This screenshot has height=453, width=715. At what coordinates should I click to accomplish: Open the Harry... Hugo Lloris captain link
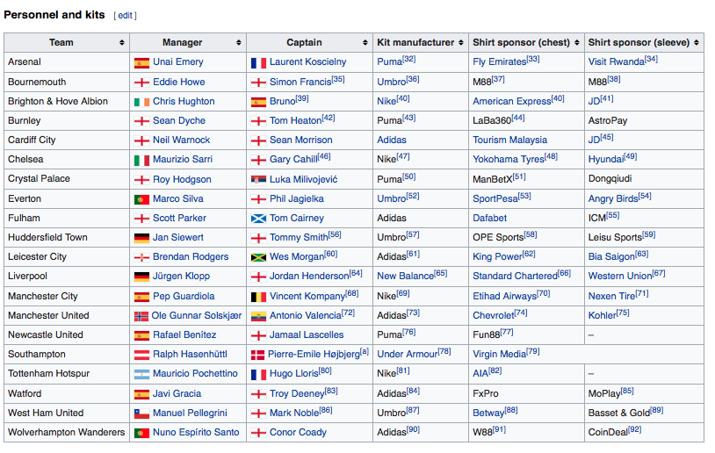293,374
